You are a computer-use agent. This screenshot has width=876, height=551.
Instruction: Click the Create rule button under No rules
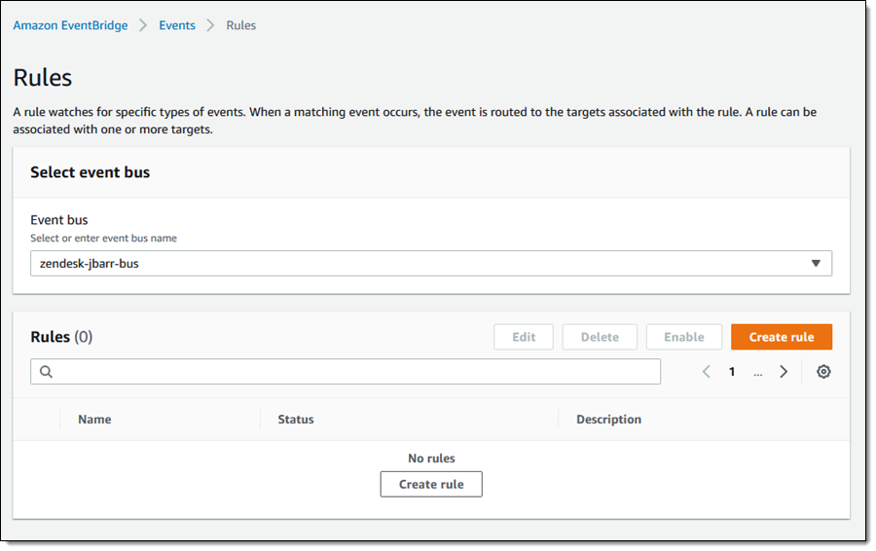(431, 484)
